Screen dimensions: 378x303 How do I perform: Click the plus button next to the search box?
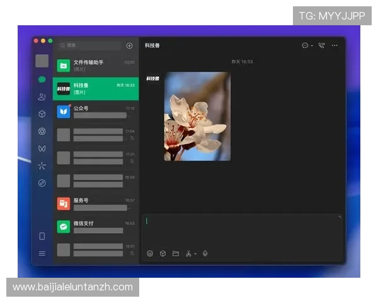(129, 45)
